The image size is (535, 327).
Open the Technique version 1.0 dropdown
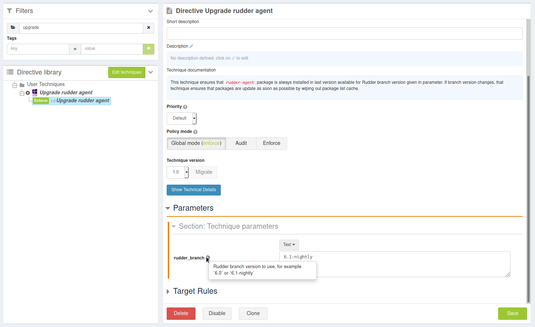[177, 172]
